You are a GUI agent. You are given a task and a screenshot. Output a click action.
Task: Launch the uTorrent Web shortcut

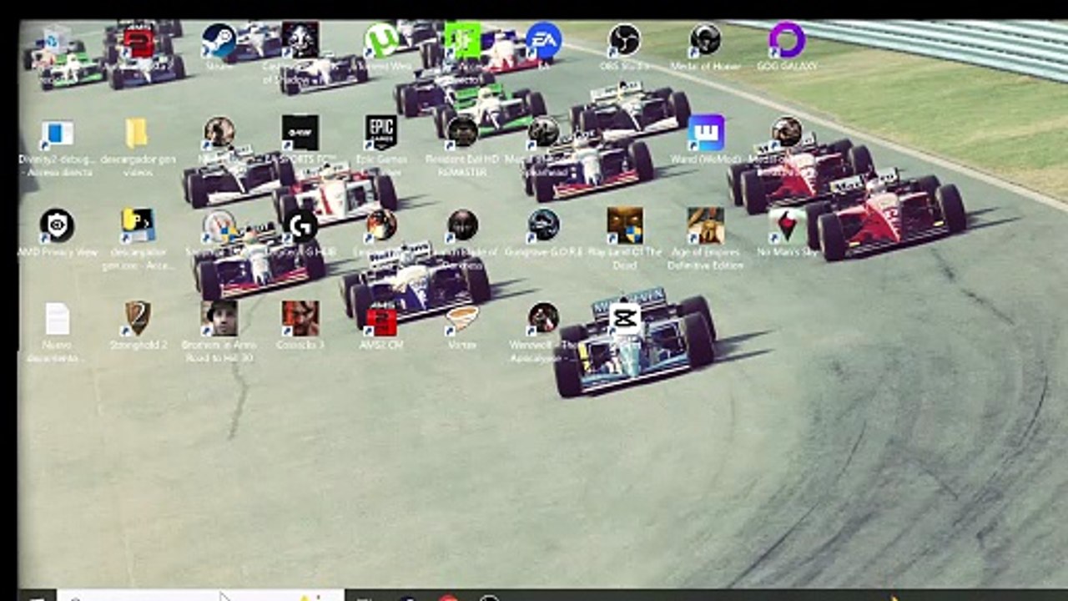pyautogui.click(x=381, y=40)
